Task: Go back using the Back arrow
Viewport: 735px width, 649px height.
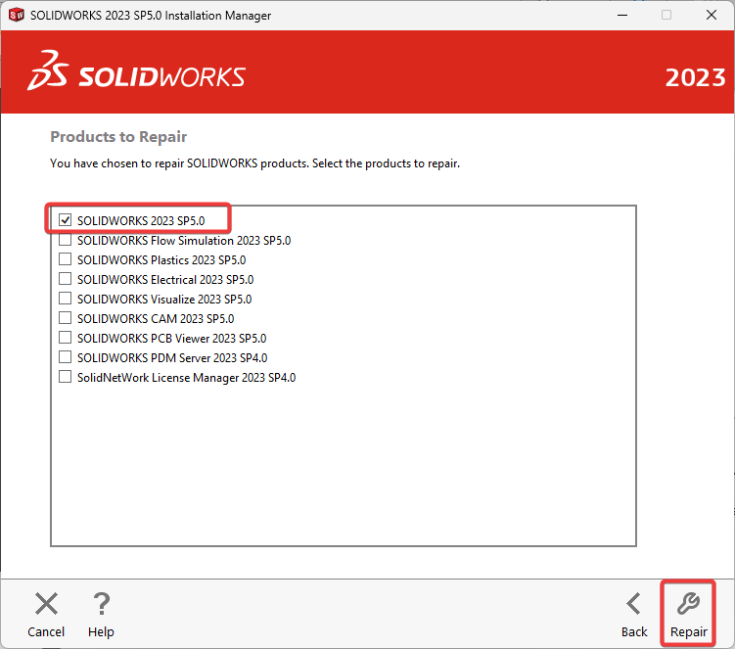Action: [634, 604]
